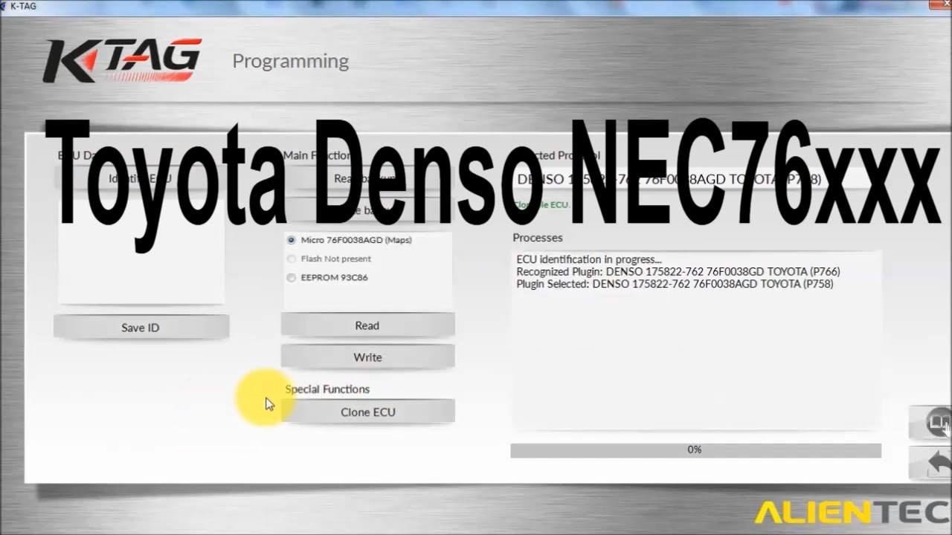Click the Write button
952x535 pixels.
(367, 357)
